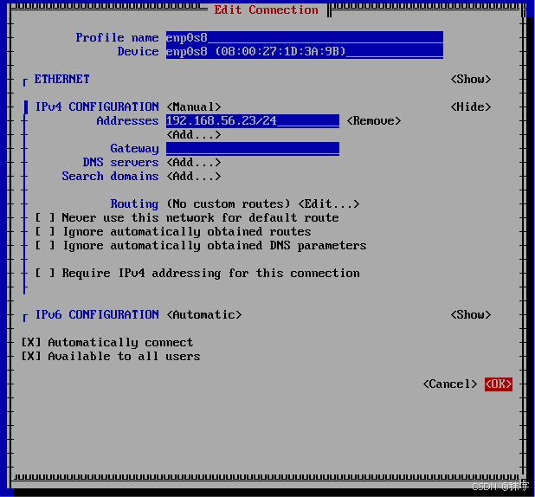This screenshot has height=497, width=535.
Task: Focus the empty Gateway input field
Action: (253, 148)
